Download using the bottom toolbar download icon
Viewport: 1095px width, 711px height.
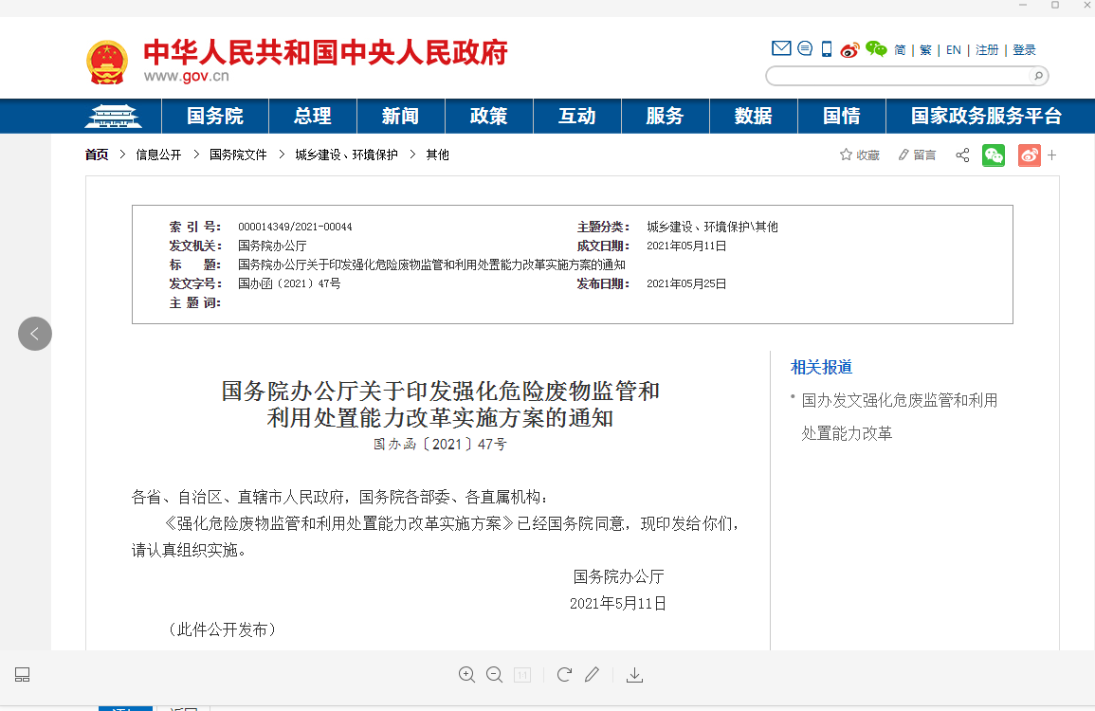point(635,675)
